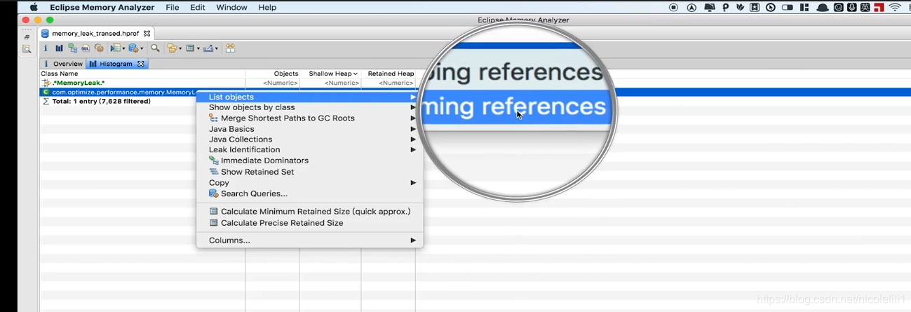The width and height of the screenshot is (911, 312).
Task: Click the Retained Heap <Numeric> filter field
Action: coord(389,83)
